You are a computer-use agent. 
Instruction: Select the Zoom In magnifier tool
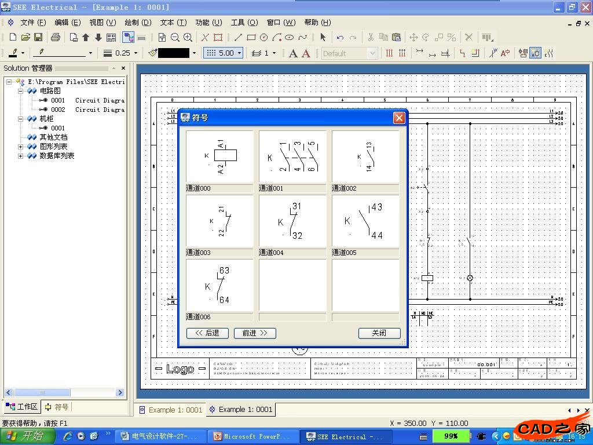pos(188,37)
